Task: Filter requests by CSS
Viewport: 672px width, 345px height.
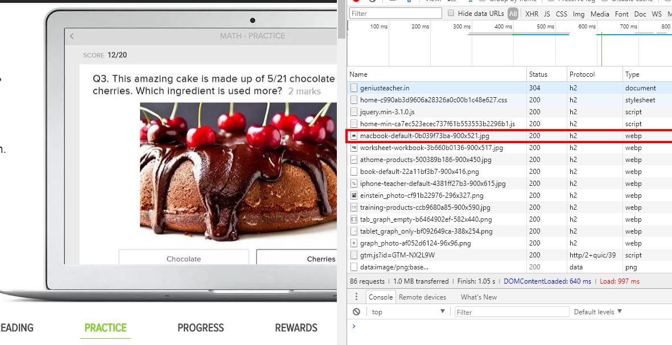Action: pos(562,14)
